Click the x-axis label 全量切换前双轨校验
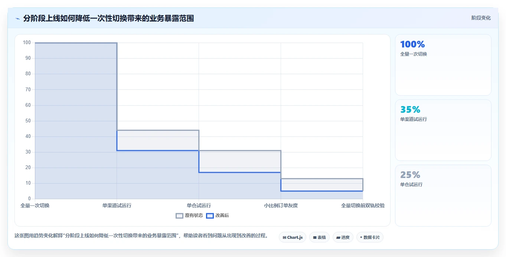The width and height of the screenshot is (506, 257). pos(363,205)
